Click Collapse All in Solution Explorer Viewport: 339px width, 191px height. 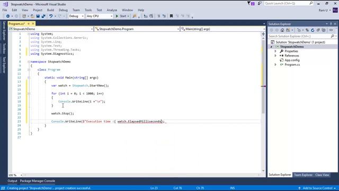tap(318, 30)
